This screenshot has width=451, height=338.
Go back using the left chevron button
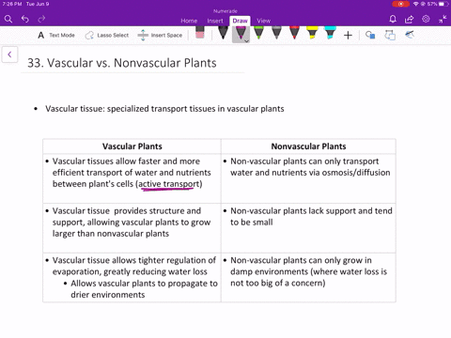tap(9, 54)
